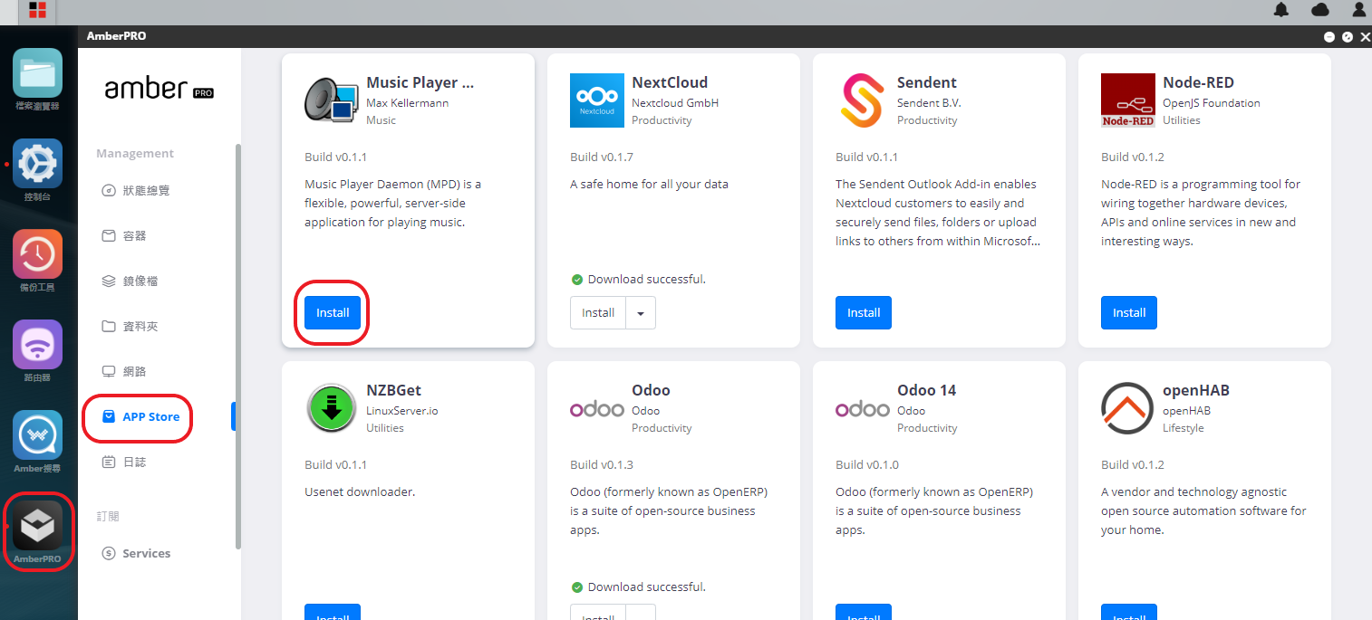This screenshot has width=1372, height=620.
Task: Click the Odoo 14 app title
Action: pos(926,390)
